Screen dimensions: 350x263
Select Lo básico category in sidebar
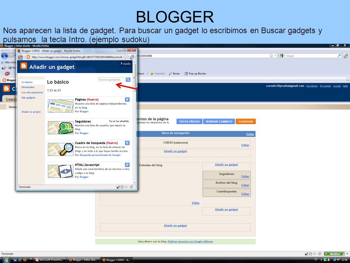[27, 82]
